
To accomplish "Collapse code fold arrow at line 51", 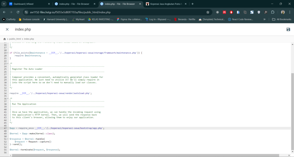I will [x=8, y=139].
